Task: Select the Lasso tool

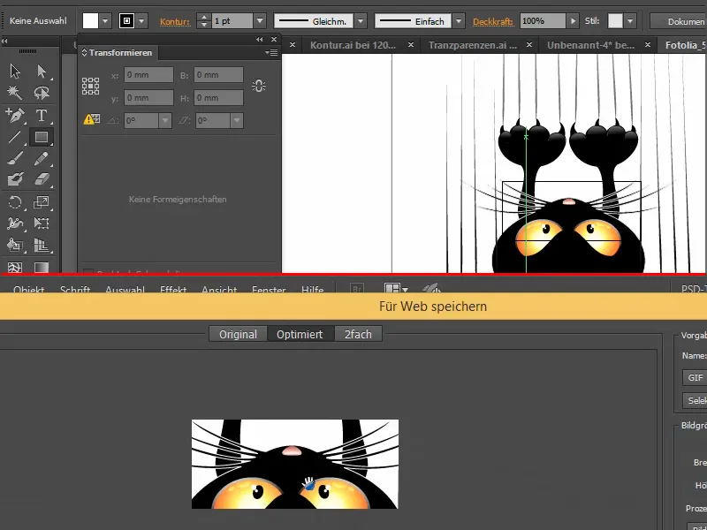Action: [42, 93]
